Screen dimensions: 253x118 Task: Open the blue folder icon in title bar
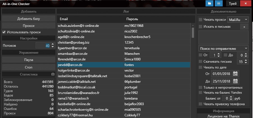pyautogui.click(x=209, y=4)
